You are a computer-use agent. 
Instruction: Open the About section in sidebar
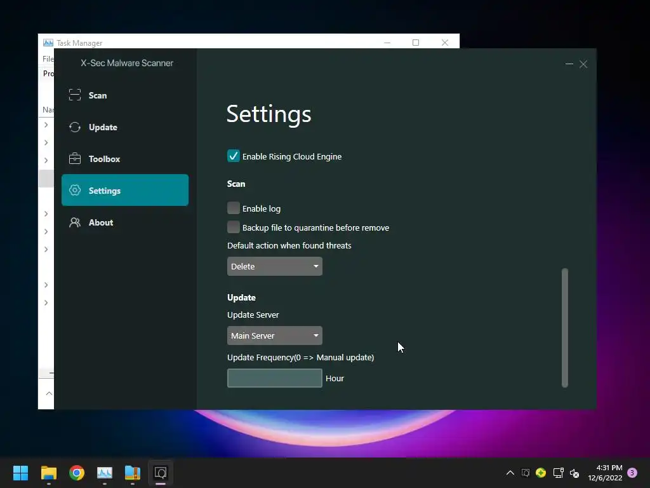125,222
